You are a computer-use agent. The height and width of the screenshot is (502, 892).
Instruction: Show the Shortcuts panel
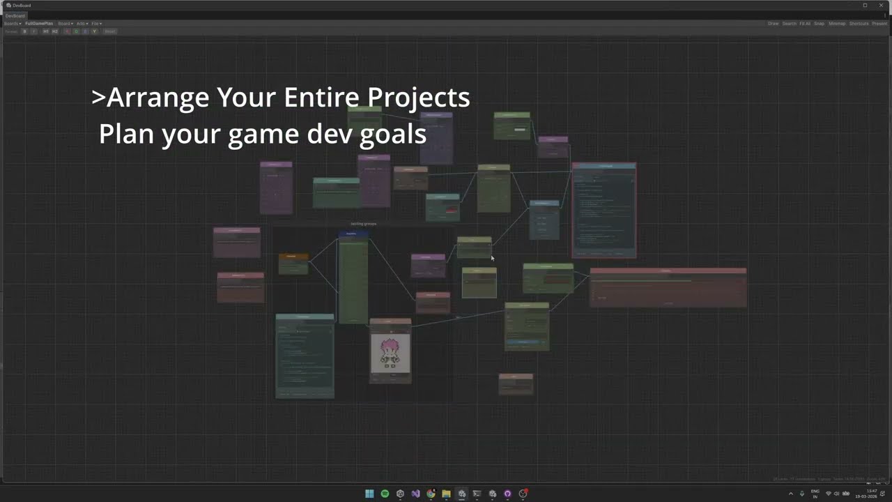859,24
